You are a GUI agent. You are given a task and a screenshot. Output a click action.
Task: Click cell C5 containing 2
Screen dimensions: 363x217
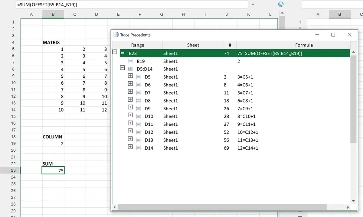75,49
